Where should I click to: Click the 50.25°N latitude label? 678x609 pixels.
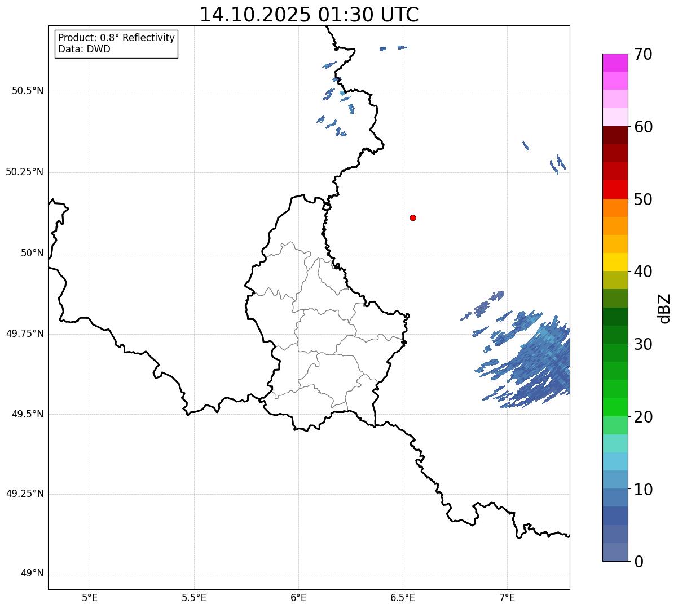point(25,172)
